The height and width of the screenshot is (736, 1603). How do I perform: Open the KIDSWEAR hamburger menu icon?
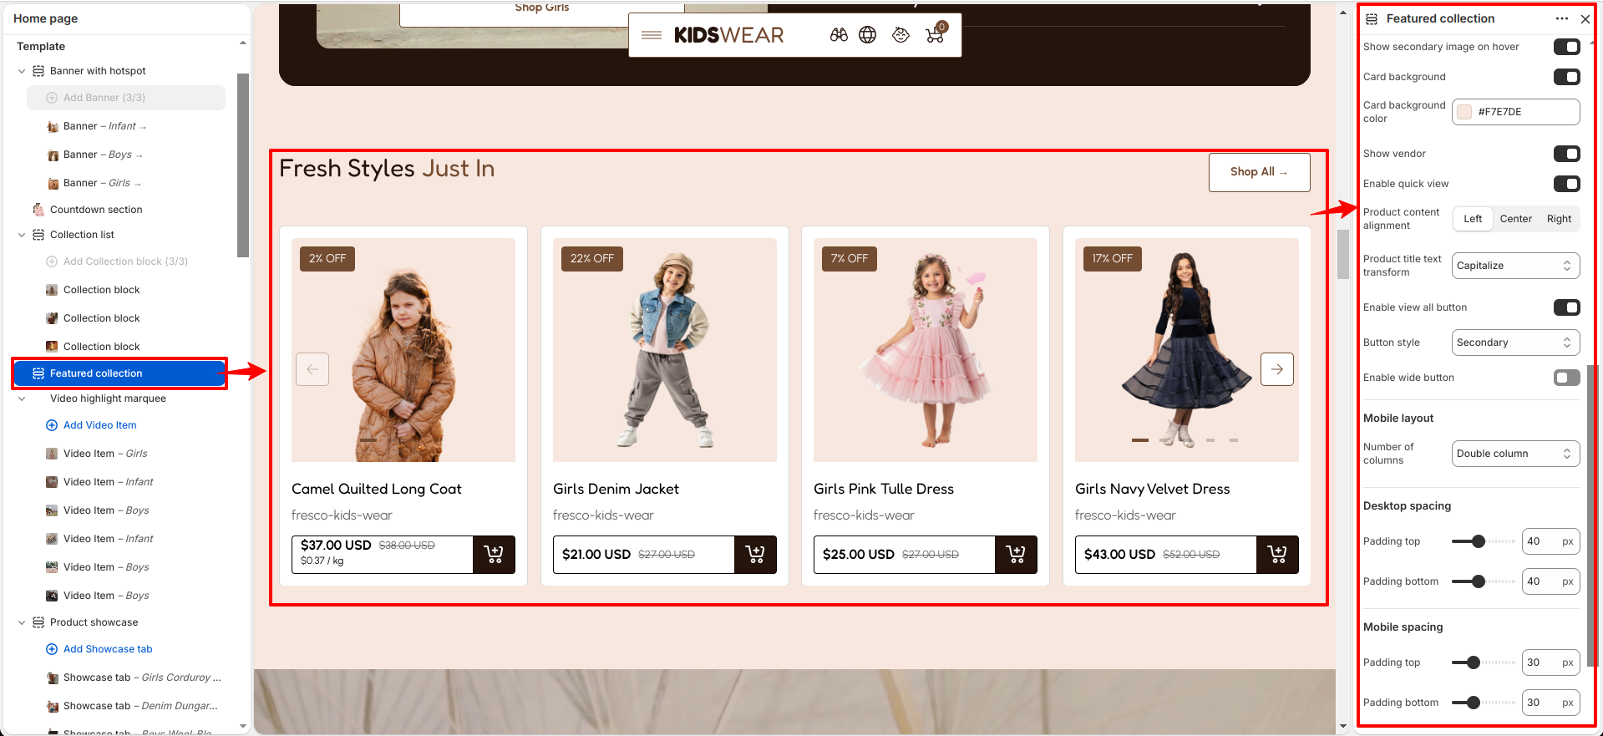point(652,35)
